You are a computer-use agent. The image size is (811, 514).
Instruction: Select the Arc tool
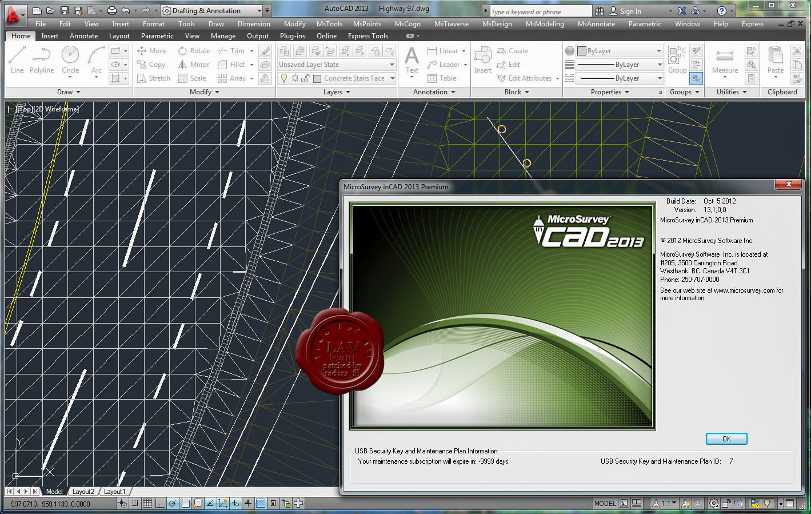click(96, 61)
